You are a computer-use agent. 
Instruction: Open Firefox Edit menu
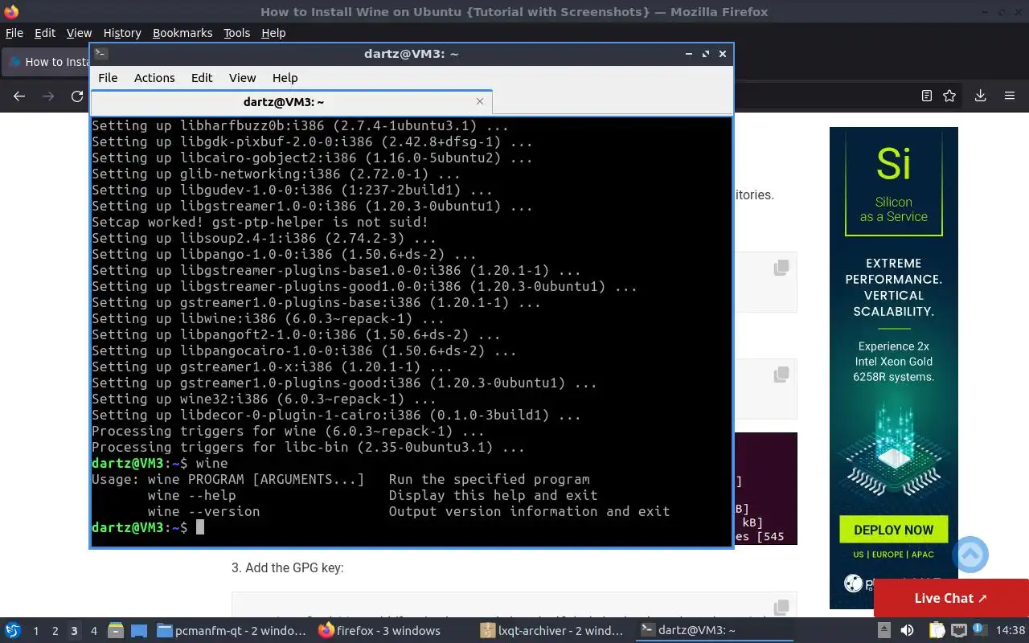point(45,33)
